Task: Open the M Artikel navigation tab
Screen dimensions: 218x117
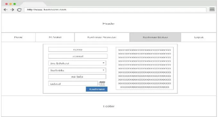Action: click(x=55, y=37)
